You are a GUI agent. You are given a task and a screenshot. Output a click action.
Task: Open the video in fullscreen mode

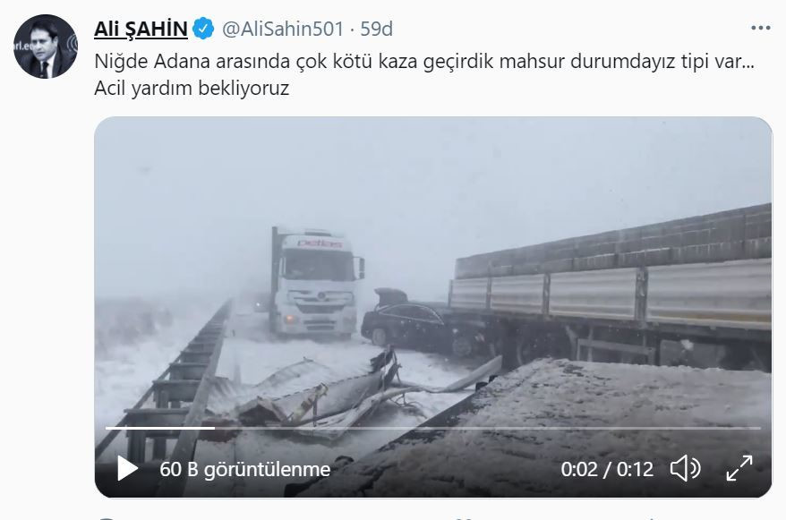[739, 468]
